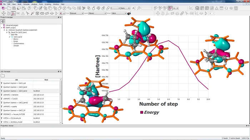Open the Scripting menu
Image resolution: width=250 pixels, height=140 pixels.
(x=48, y=4)
